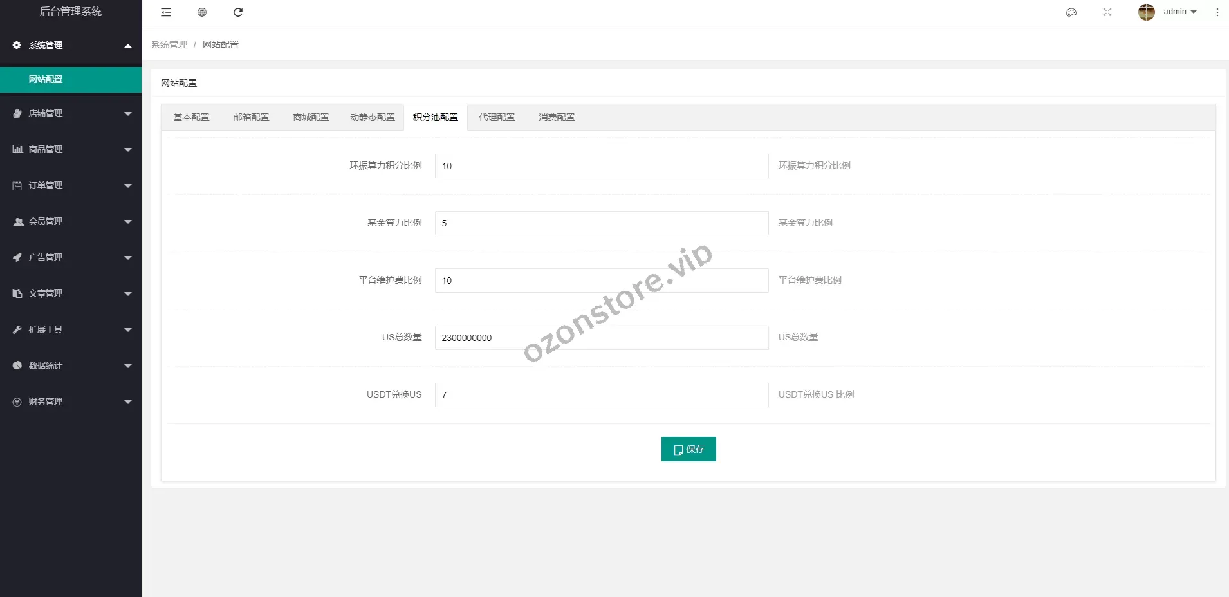Click the 系统管理 breadcrumb link
Image resolution: width=1229 pixels, height=597 pixels.
(x=169, y=44)
